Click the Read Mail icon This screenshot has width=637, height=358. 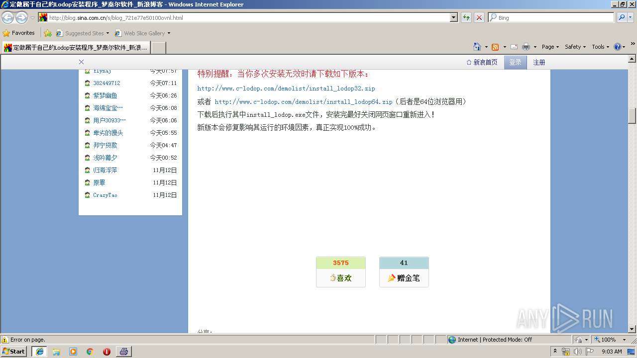[514, 47]
